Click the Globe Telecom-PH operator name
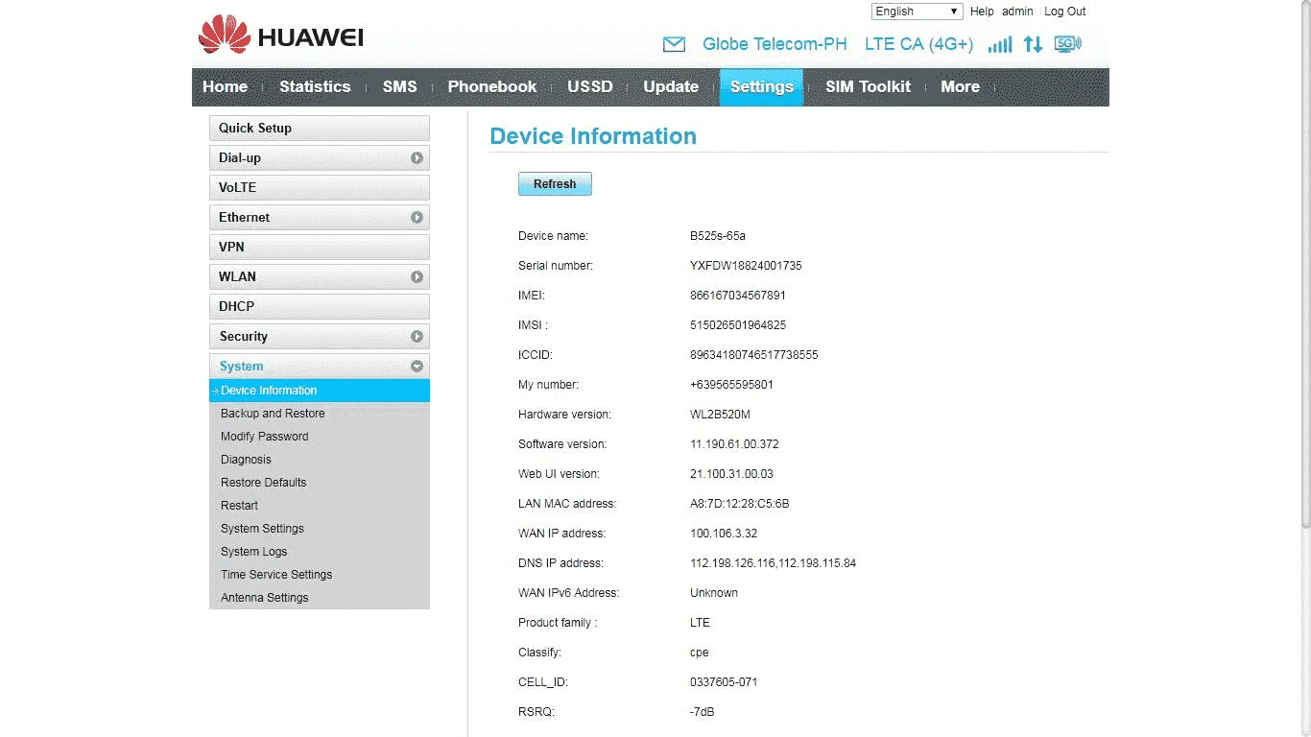This screenshot has width=1311, height=737. pos(775,44)
